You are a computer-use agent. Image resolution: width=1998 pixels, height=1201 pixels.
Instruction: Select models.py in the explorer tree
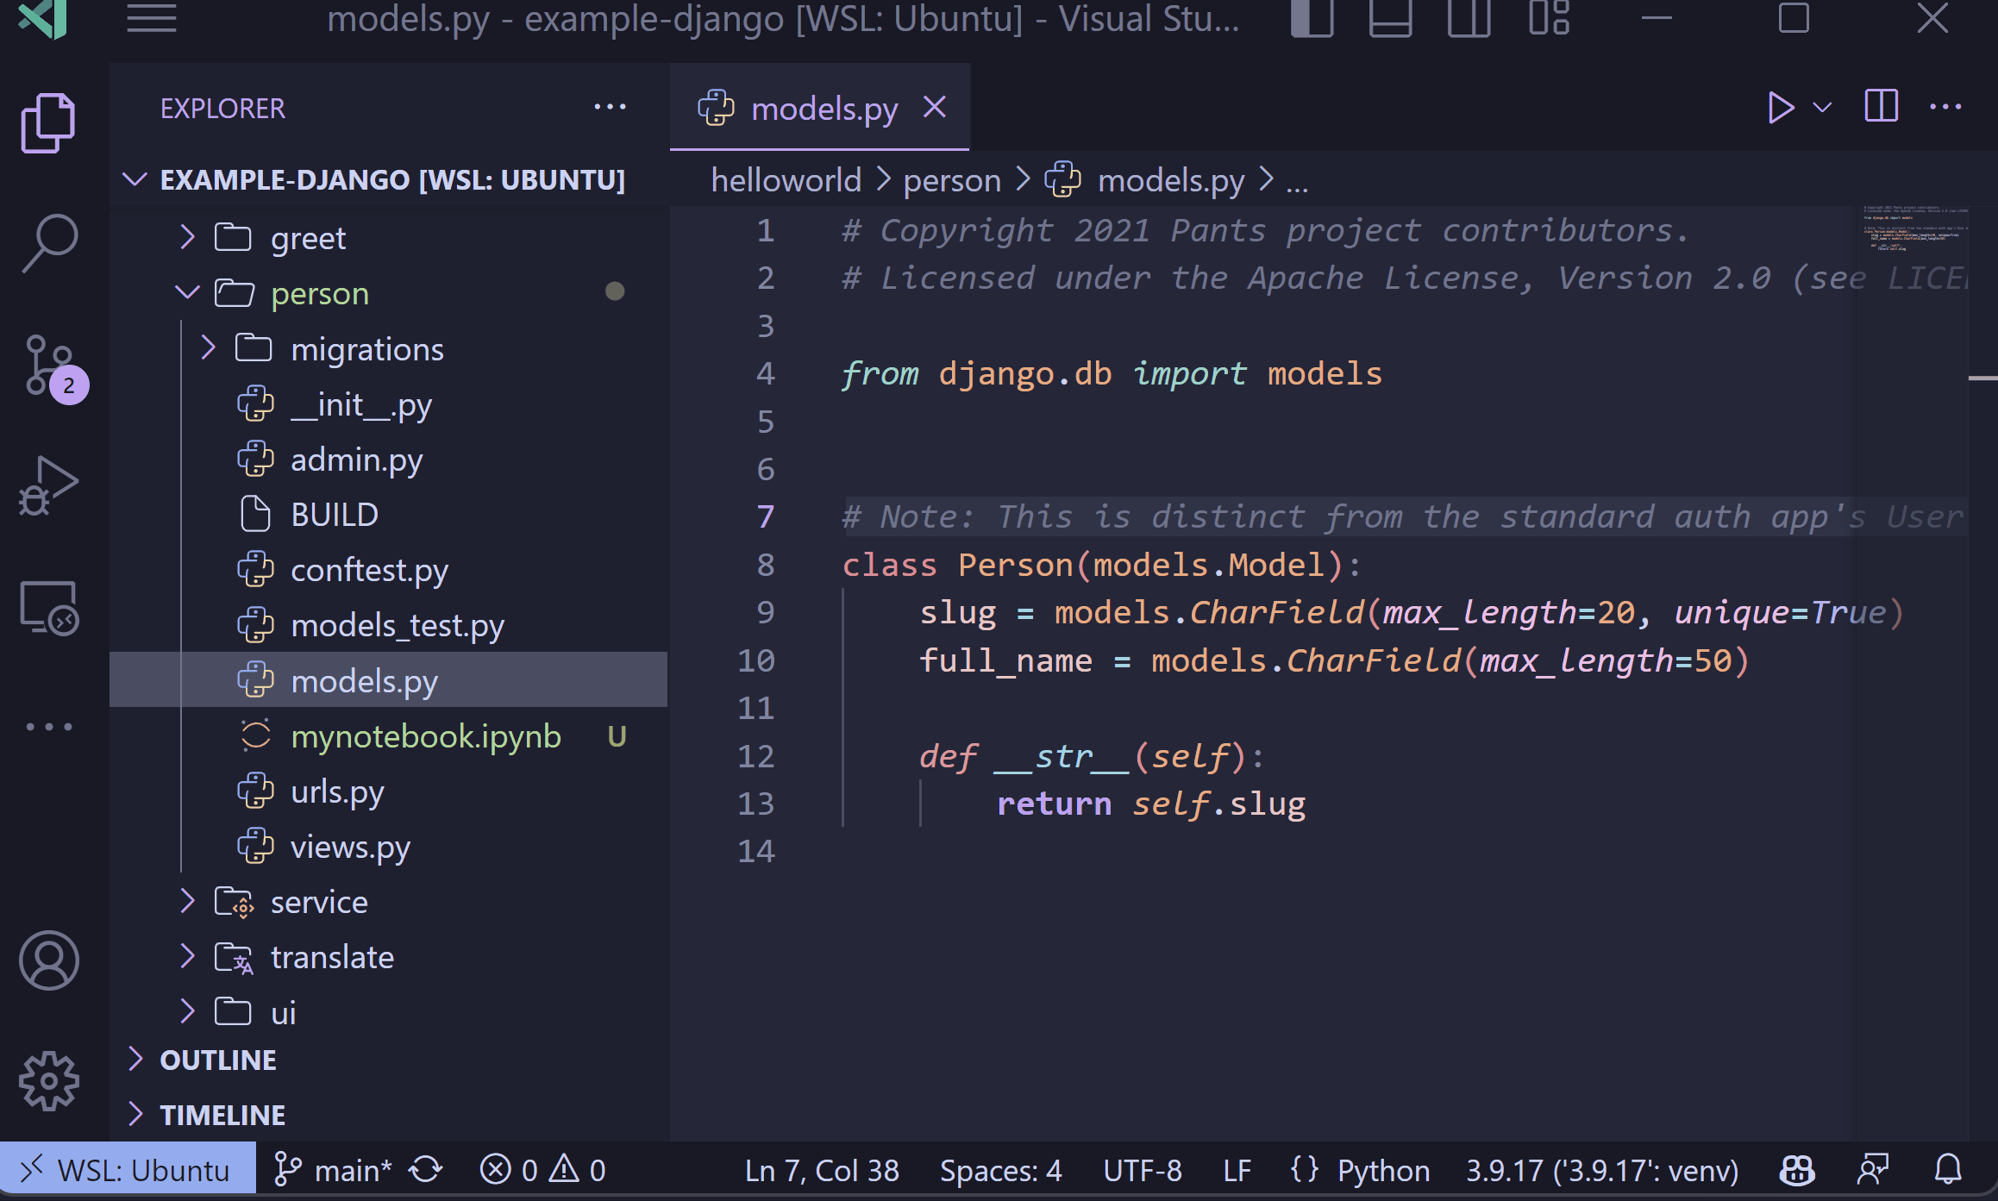388,680
